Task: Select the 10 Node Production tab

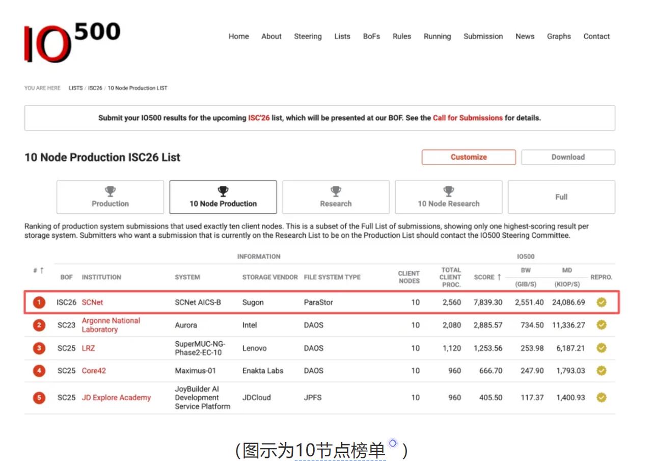Action: [223, 197]
